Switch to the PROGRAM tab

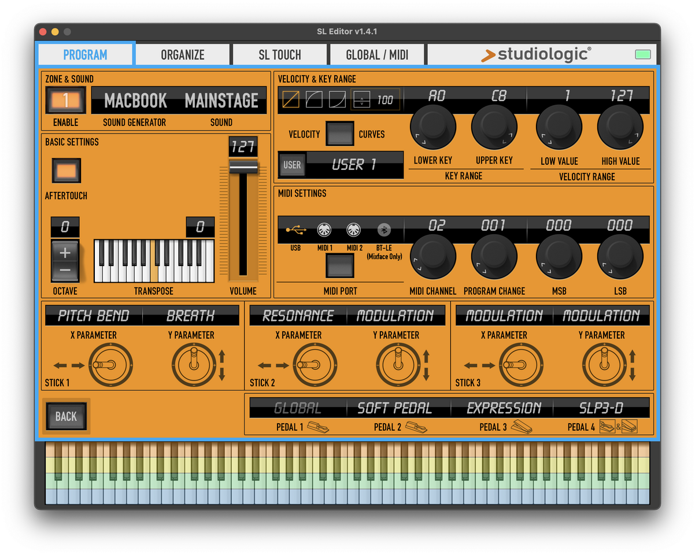86,54
